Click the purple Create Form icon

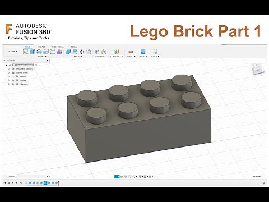point(59,52)
